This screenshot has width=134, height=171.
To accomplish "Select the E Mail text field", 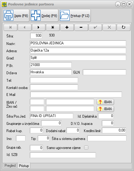I will click(x=76, y=94).
